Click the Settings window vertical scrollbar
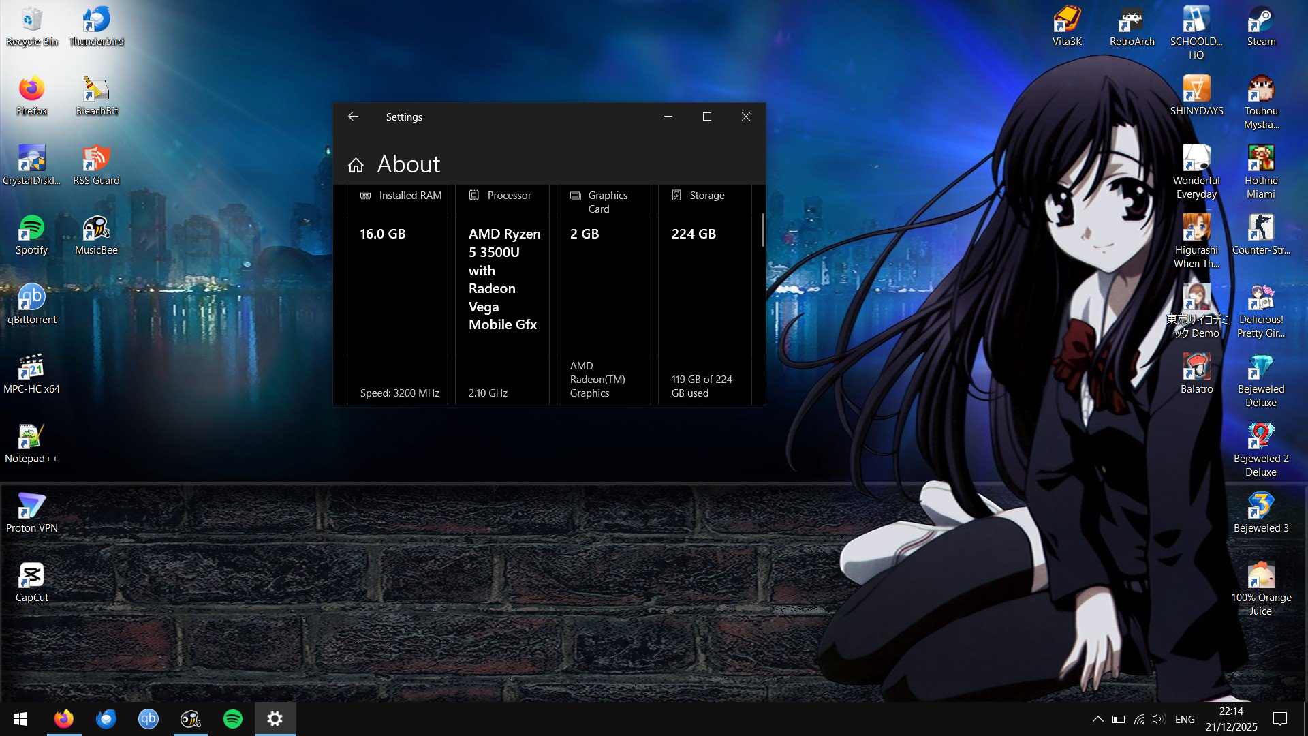 [762, 230]
